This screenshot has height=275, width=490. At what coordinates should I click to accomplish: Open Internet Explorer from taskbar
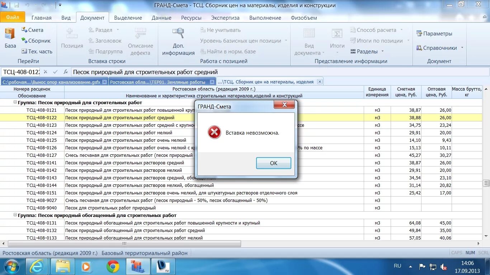[37, 266]
